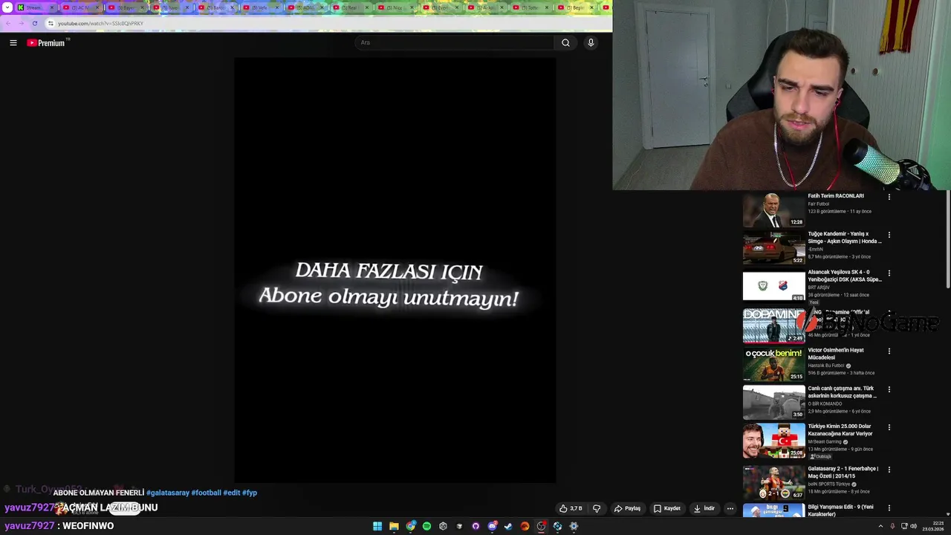This screenshot has width=951, height=535.
Task: Open site info icon in address bar
Action: (51, 23)
